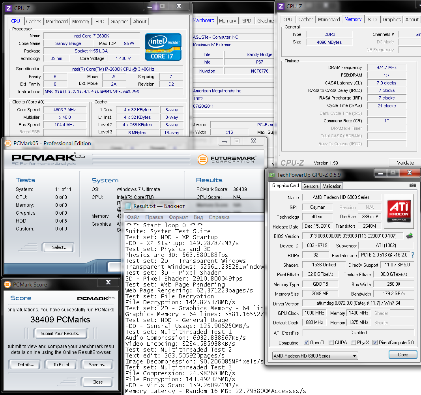The width and height of the screenshot is (421, 395).
Task: Open the AMD Radeon HD 6900 Series dropdown
Action: click(315, 356)
